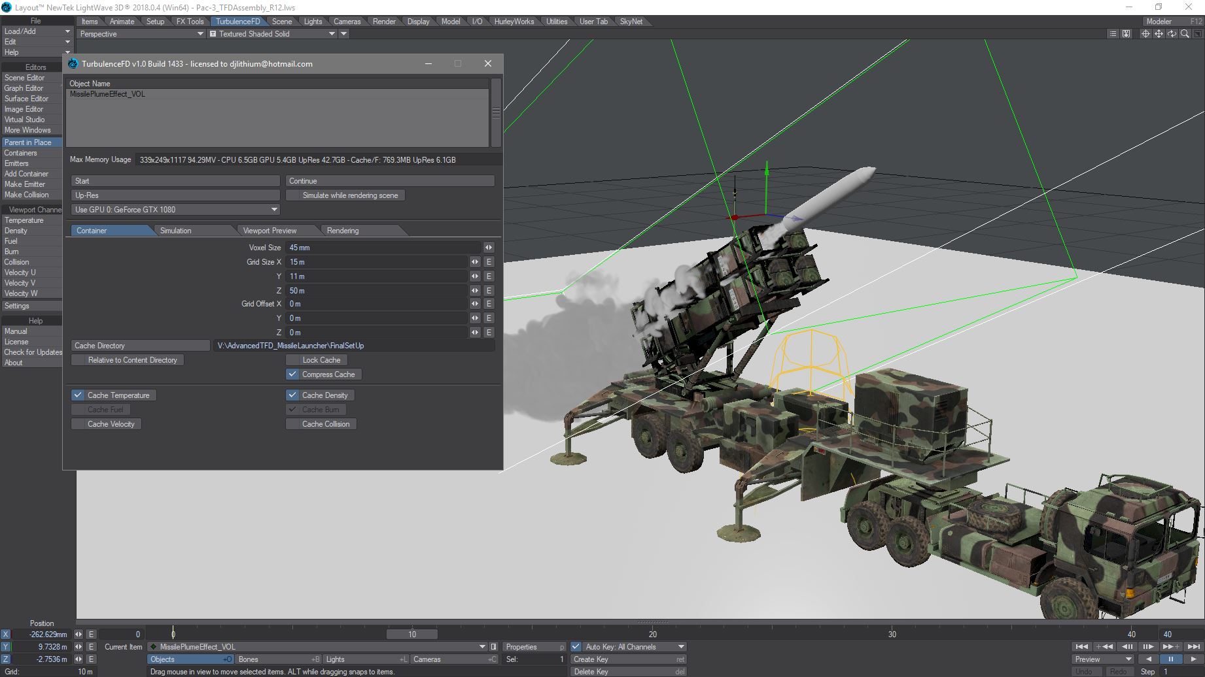Open the Textured Shaded Solid dropdown
This screenshot has height=677, width=1205.
332,34
